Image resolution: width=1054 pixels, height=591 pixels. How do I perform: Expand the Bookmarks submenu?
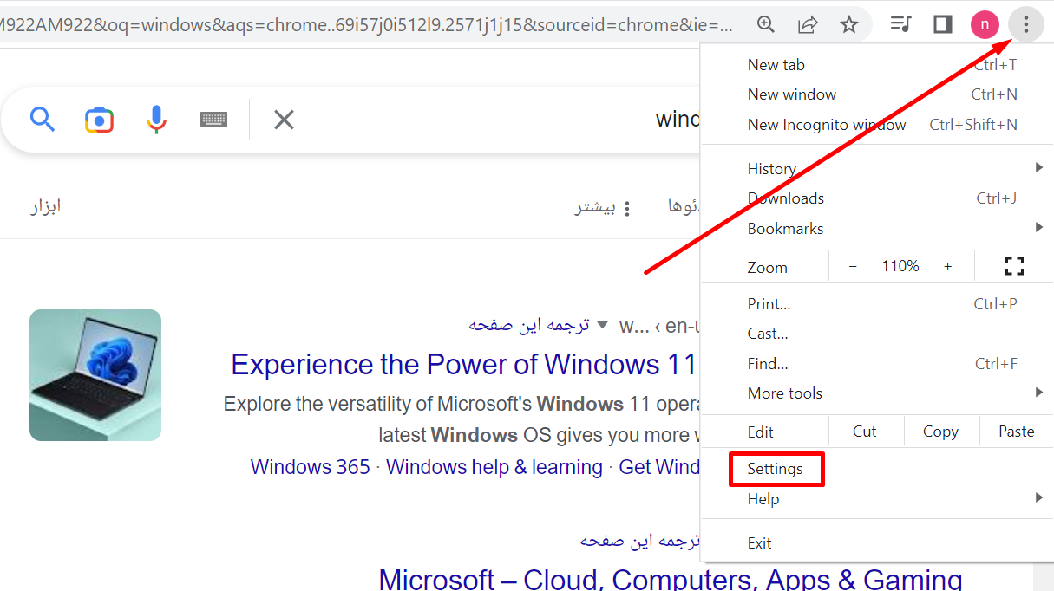876,229
